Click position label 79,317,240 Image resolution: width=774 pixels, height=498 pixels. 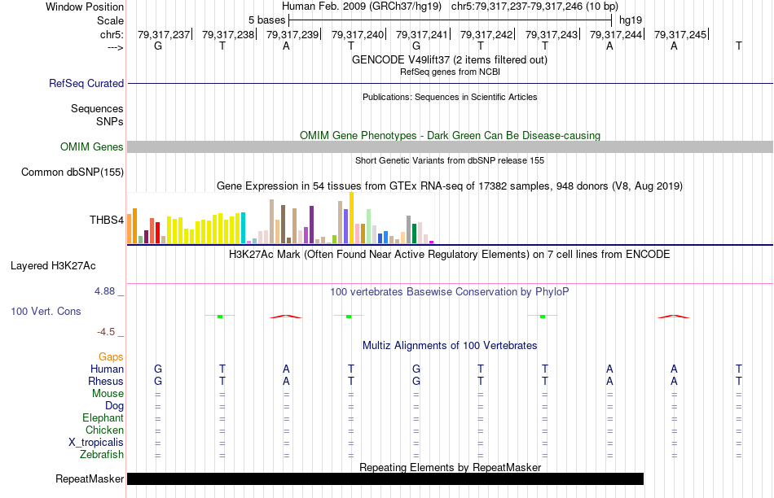358,34
